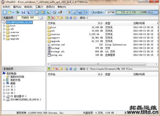The image size is (160, 116).
Task: Click the New Folder icon in local pane toolbar
Action: pos(53,69)
